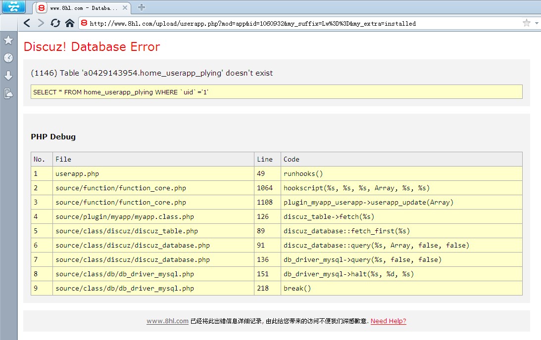Viewport: 541px width, 340px height.
Task: Open Downloads arrow in the sidebar
Action: pos(8,76)
